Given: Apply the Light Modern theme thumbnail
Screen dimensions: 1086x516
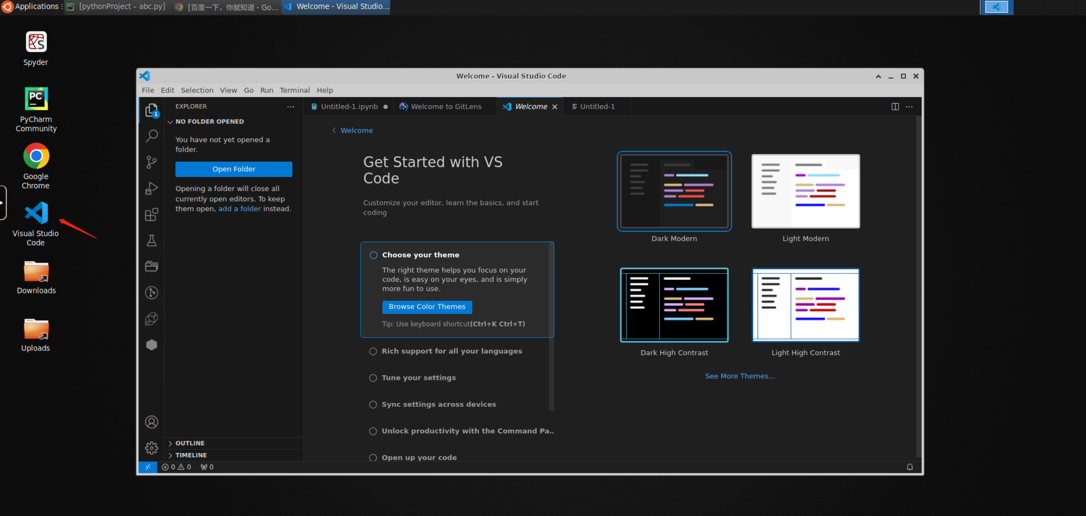Looking at the screenshot, I should (806, 191).
